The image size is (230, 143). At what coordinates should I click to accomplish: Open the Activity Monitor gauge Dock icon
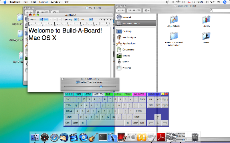click(x=45, y=137)
